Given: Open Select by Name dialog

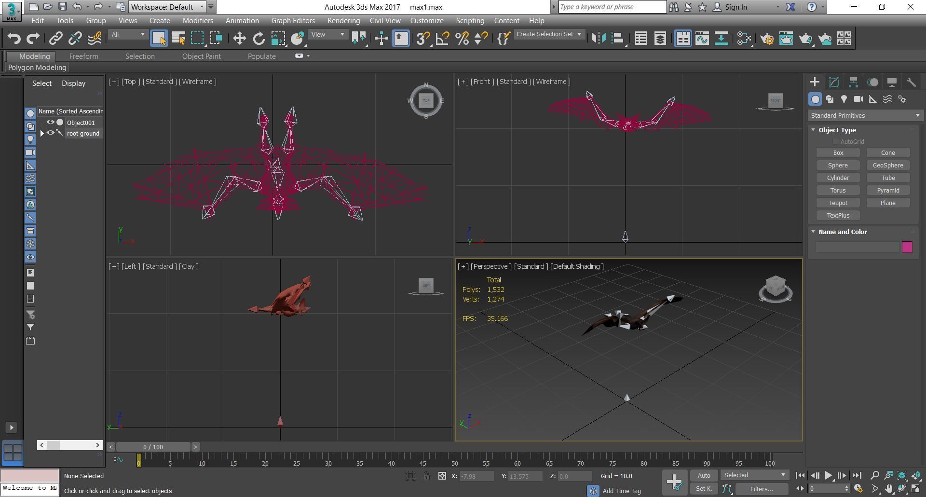Looking at the screenshot, I should (178, 39).
